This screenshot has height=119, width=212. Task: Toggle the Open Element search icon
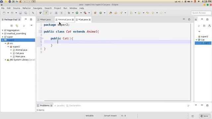tap(40, 13)
